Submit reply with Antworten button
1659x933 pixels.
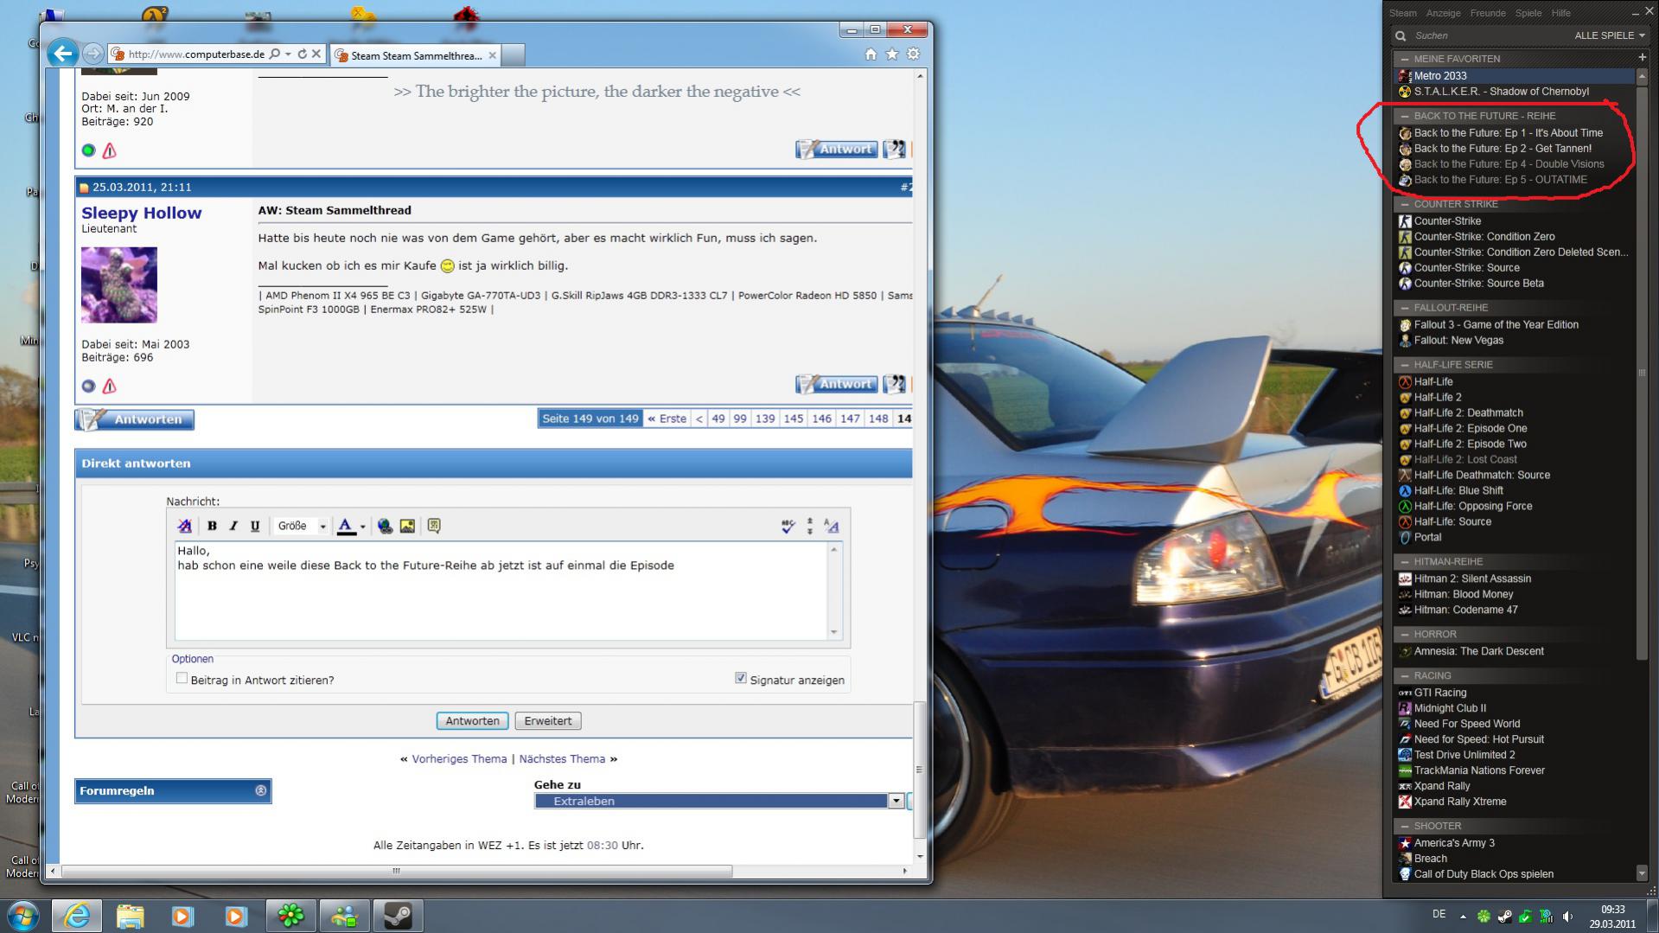[x=472, y=721]
